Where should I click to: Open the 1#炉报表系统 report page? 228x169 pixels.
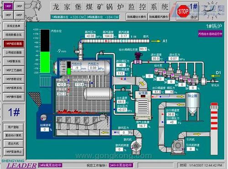[x=14, y=88]
